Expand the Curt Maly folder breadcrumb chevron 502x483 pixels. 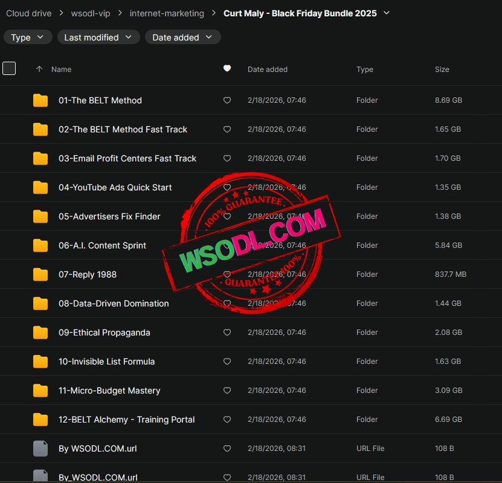click(387, 13)
